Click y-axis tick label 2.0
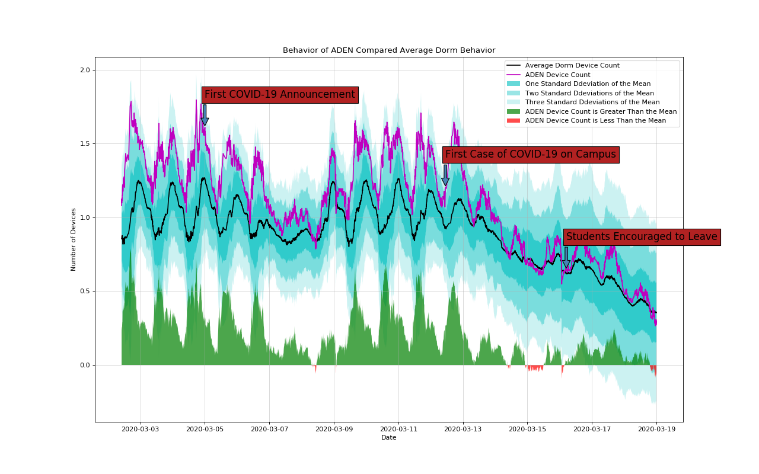Image resolution: width=759 pixels, height=474 pixels. tap(85, 70)
